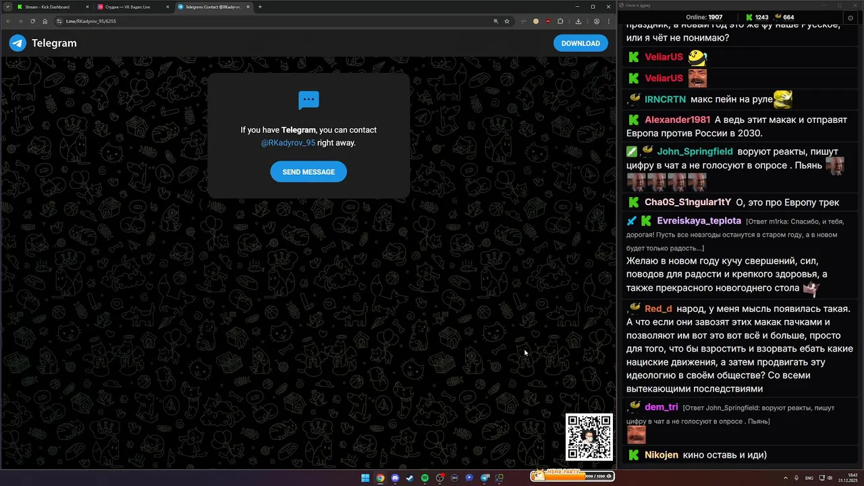Click Evreiskaya_teplota username in chat
The width and height of the screenshot is (864, 486).
point(699,221)
